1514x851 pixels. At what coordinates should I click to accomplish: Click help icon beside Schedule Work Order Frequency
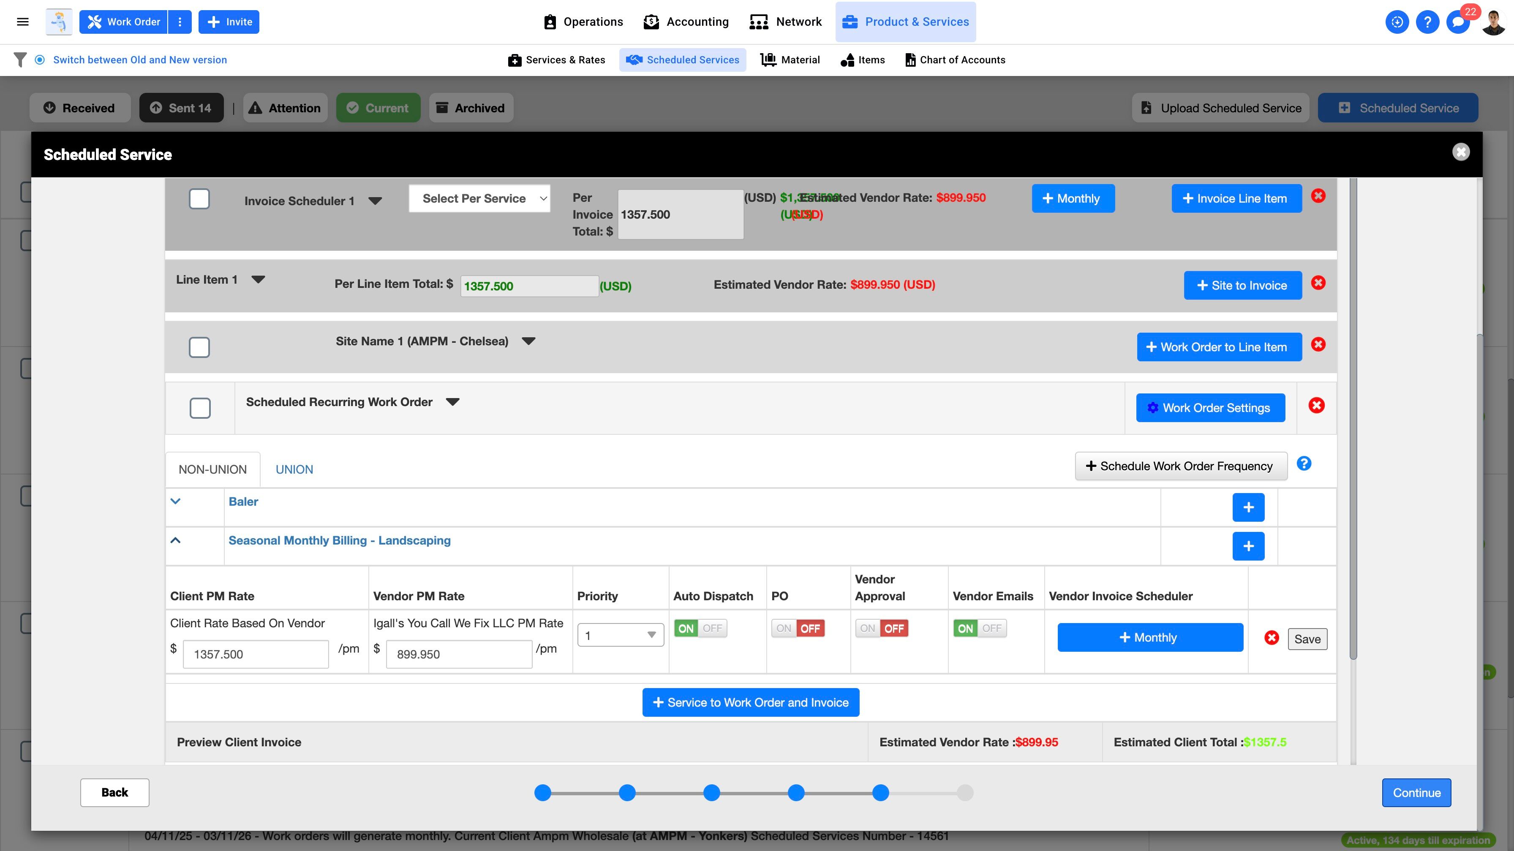click(x=1304, y=464)
